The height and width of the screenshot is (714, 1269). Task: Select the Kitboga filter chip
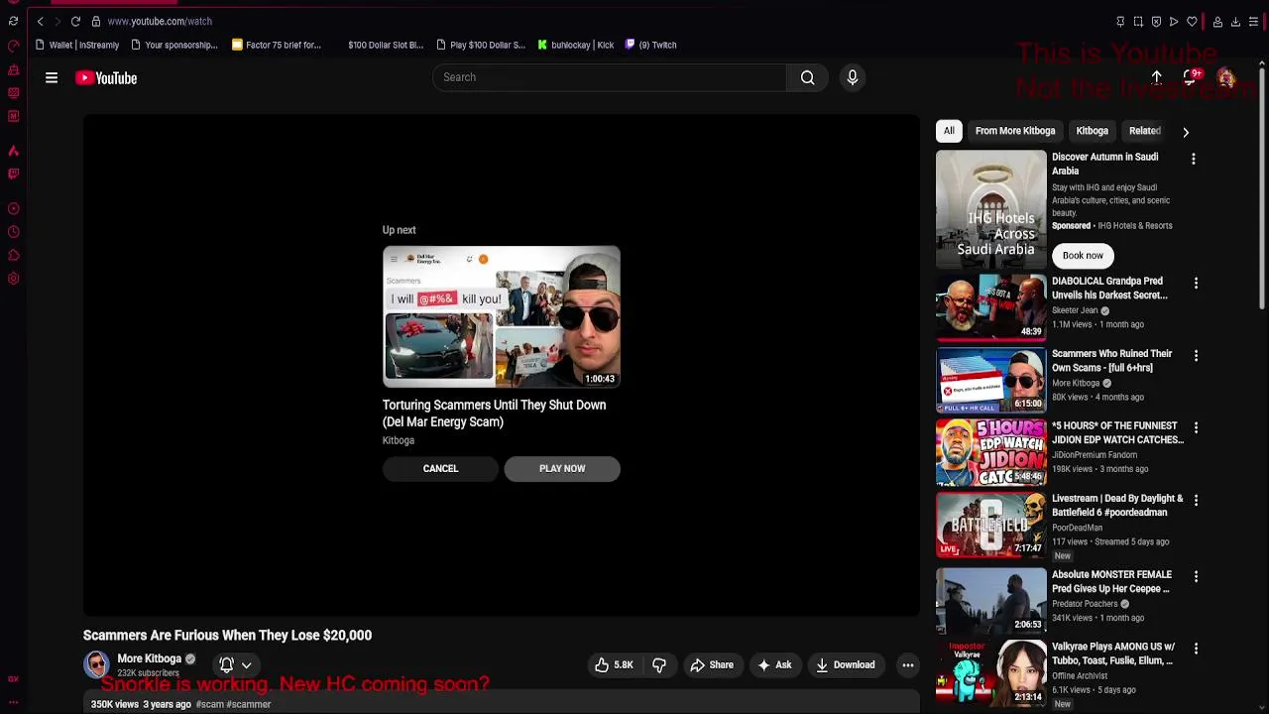click(1092, 131)
